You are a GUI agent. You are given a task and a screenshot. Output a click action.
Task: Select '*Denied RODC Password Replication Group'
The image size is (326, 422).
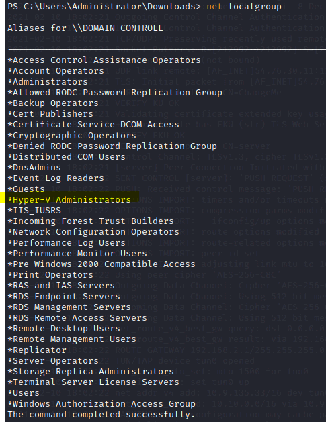112,146
